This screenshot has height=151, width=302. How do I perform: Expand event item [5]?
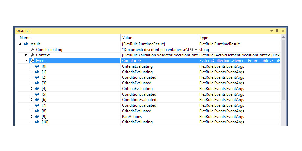tap(32, 94)
